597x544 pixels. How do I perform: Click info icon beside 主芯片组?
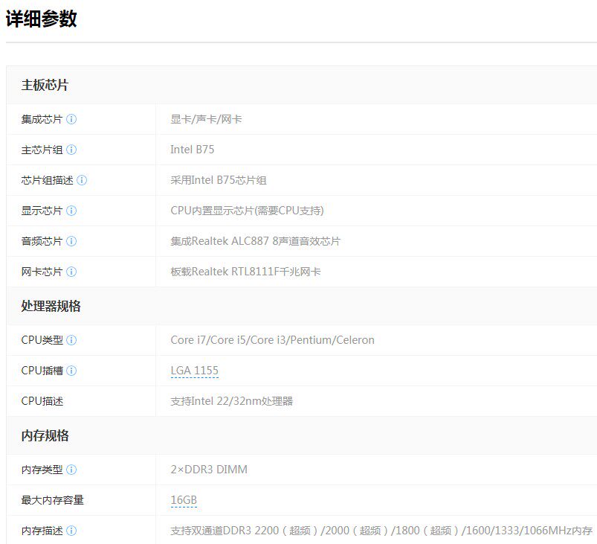pos(71,150)
